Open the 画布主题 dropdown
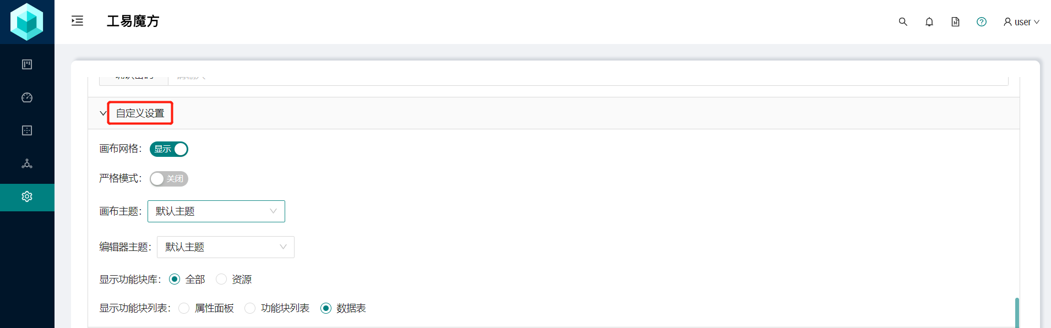The width and height of the screenshot is (1051, 328). tap(216, 211)
